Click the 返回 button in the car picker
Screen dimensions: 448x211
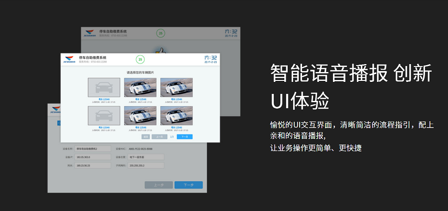(x=146, y=137)
